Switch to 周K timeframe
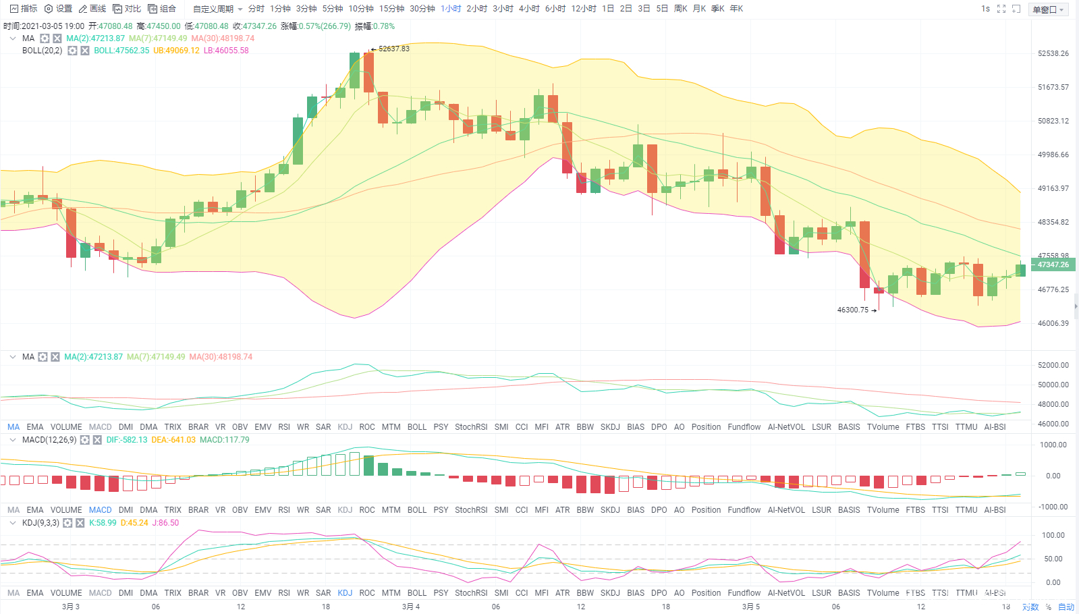Screen dimensions: 1079x614 pyautogui.click(x=681, y=9)
